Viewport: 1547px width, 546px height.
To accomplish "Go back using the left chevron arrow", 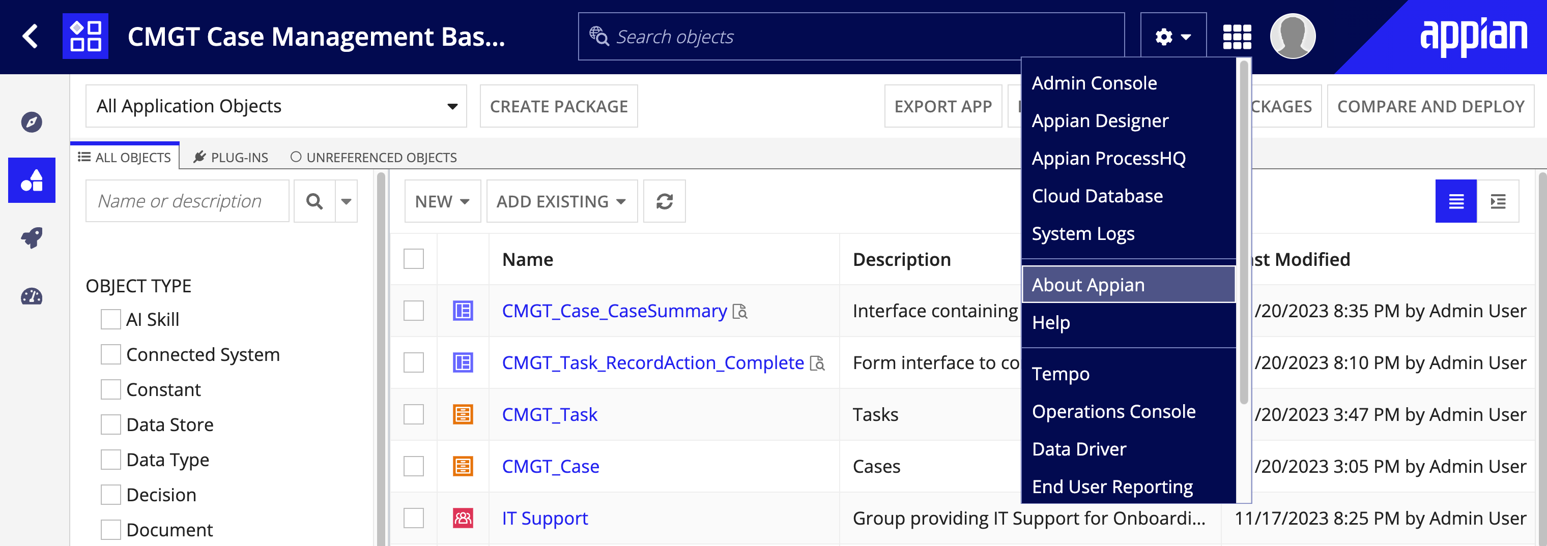I will 30,36.
